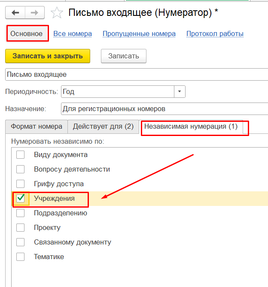This screenshot has width=268, height=287.
Task: Go to Пропущенные номера link
Action: pos(139,34)
